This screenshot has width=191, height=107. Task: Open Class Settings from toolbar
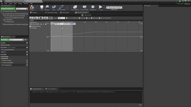pyautogui.click(x=75, y=8)
